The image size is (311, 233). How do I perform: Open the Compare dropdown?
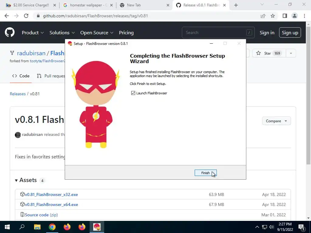(276, 121)
